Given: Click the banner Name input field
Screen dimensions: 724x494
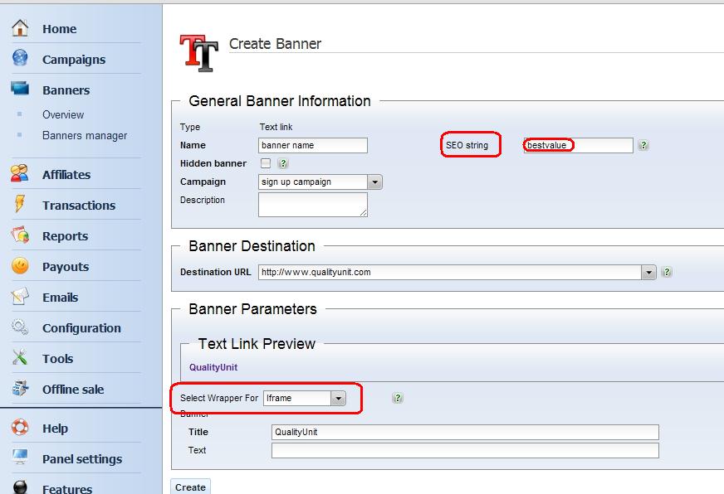Looking at the screenshot, I should pyautogui.click(x=312, y=145).
